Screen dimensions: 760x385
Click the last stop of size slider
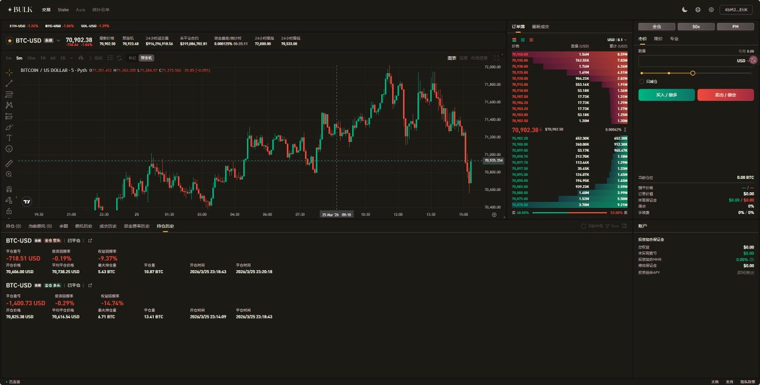click(752, 73)
